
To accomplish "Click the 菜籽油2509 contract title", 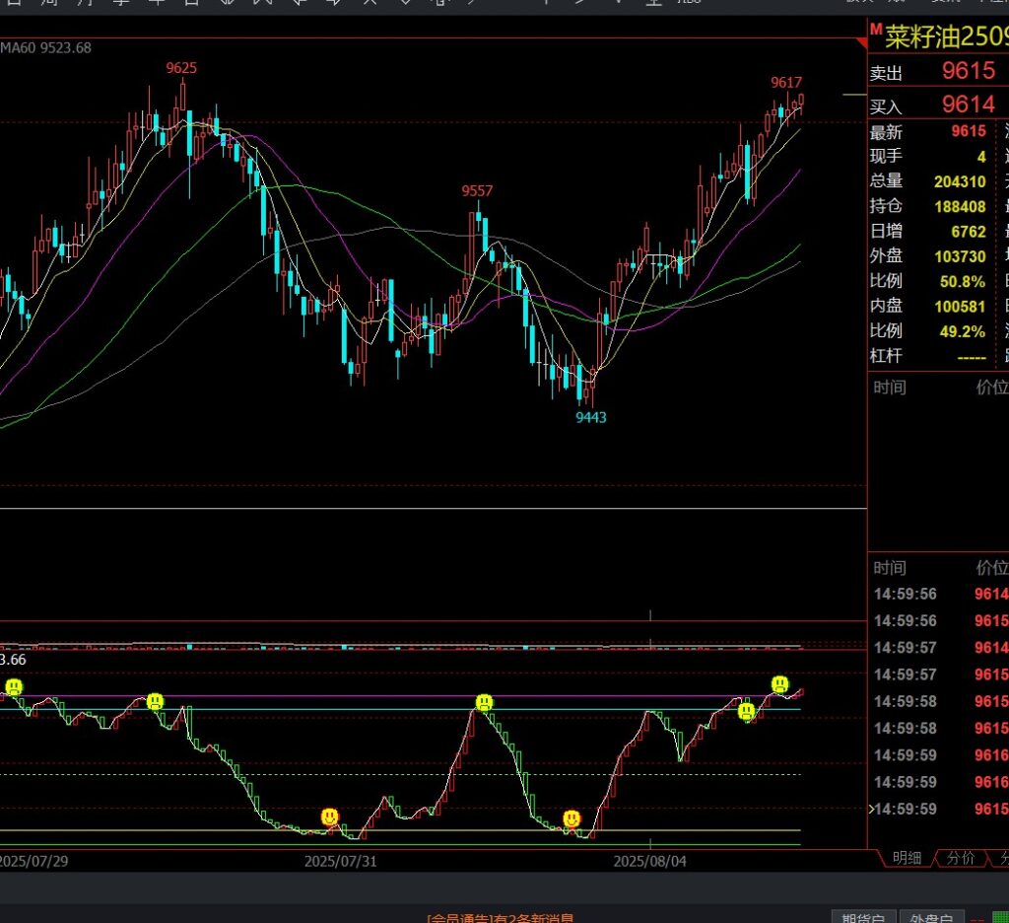I will coord(947,36).
